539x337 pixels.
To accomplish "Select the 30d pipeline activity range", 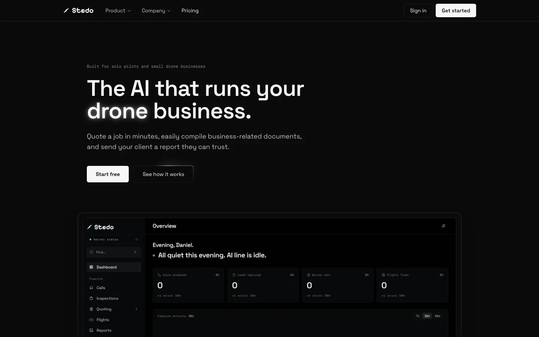I will coord(427,316).
